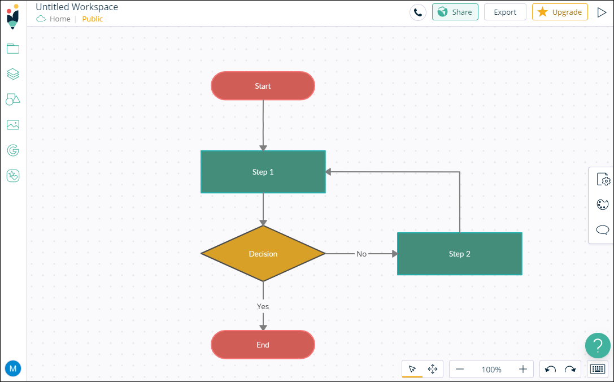Open the Google search icon in sidebar
The height and width of the screenshot is (382, 614).
click(x=13, y=150)
